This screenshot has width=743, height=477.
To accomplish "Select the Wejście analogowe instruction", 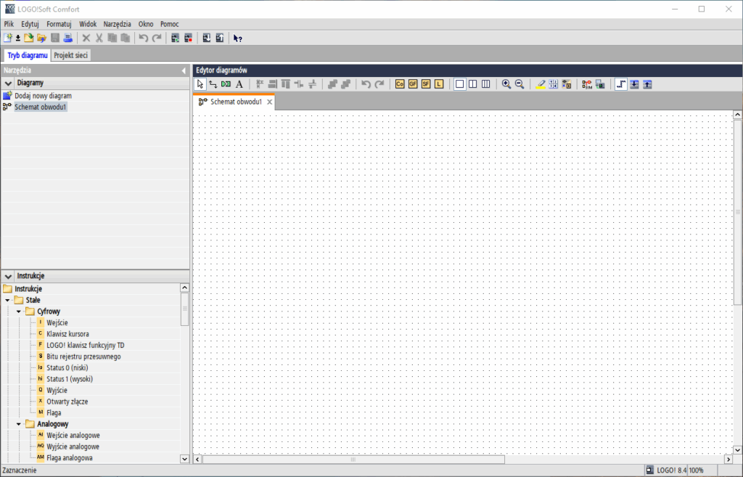I will [x=73, y=436].
